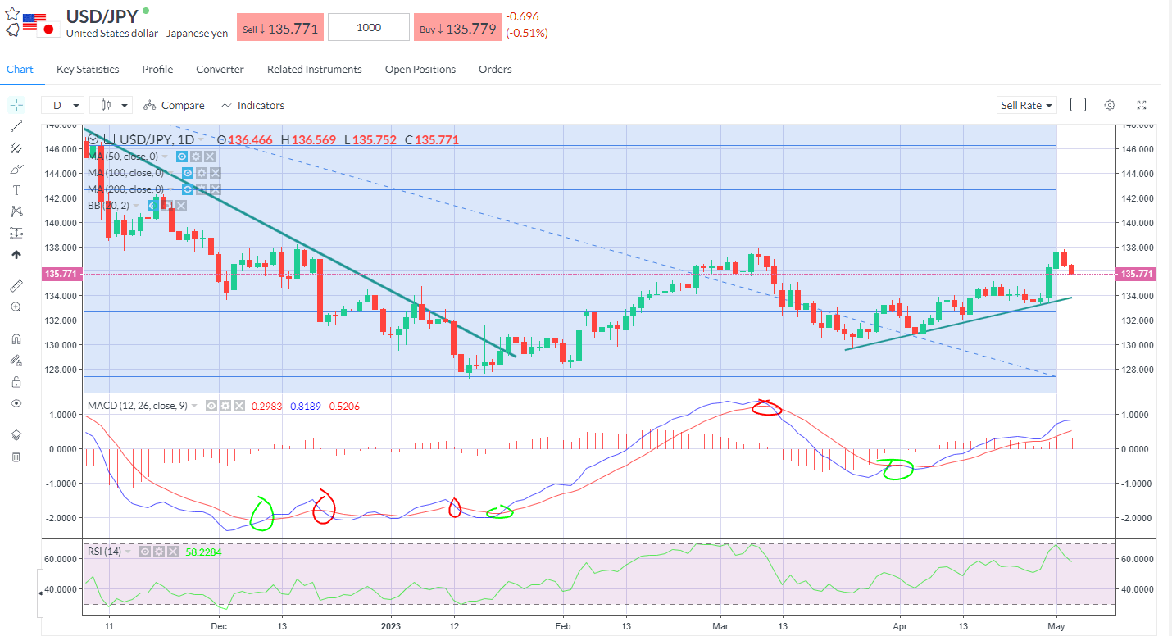
Task: Click the chart settings gear
Action: 1109,105
